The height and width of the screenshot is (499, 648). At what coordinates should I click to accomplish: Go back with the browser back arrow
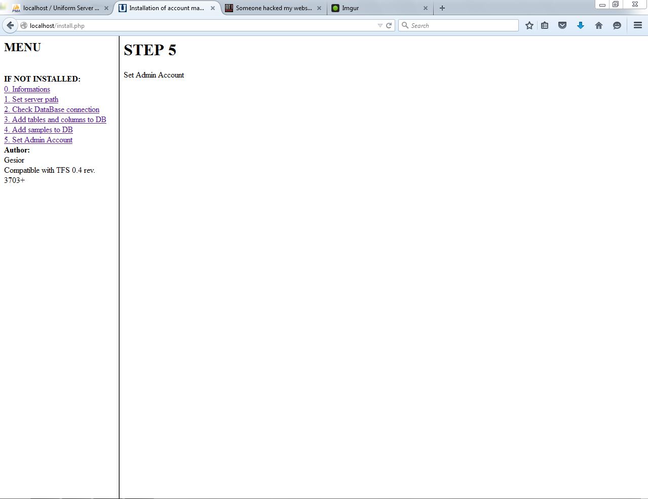click(x=10, y=25)
